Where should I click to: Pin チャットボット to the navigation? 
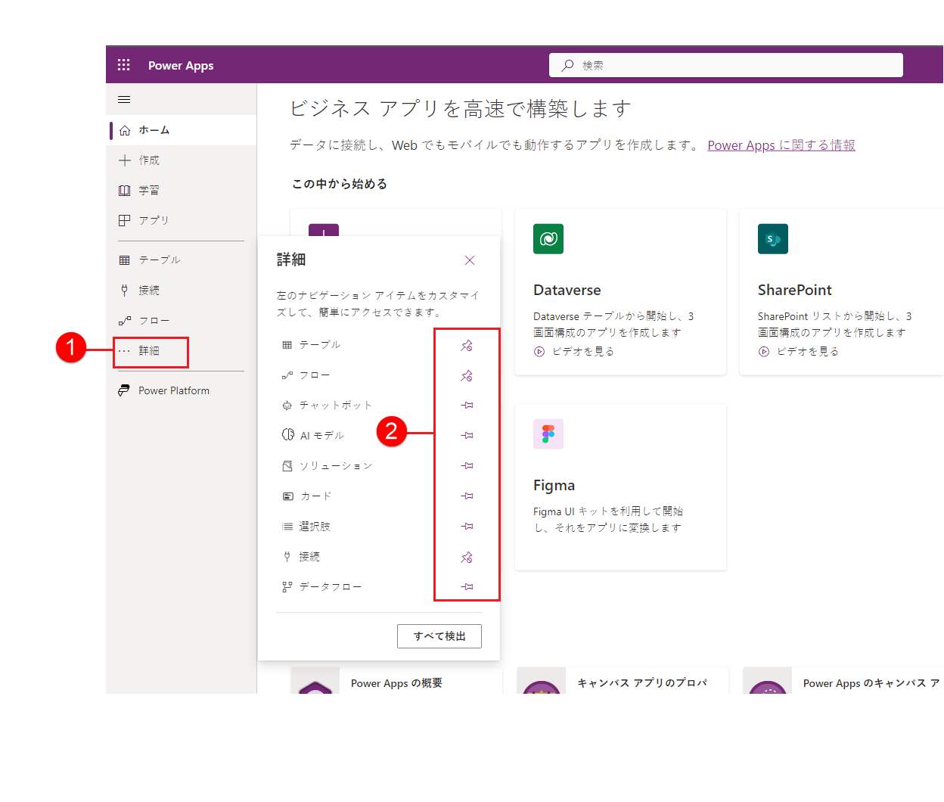pos(467,406)
